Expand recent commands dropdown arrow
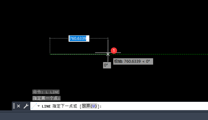The width and height of the screenshot is (208, 120). [39, 106]
